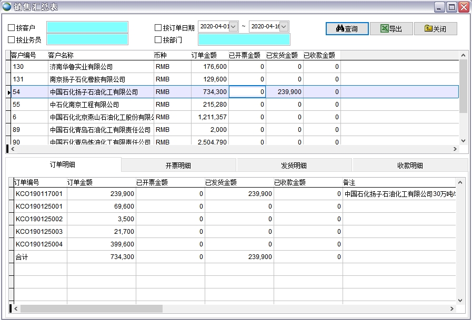The image size is (472, 320).
Task: Enable the 按部门 checkbox
Action: coord(156,39)
